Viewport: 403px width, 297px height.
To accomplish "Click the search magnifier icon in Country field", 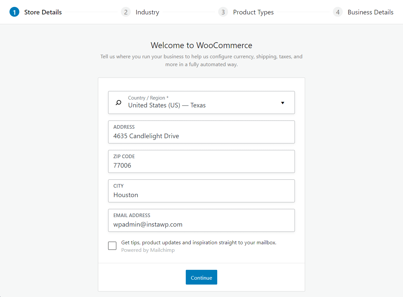I will click(118, 102).
